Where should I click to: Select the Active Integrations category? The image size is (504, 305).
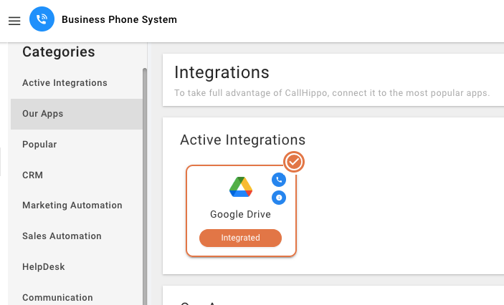click(77, 83)
